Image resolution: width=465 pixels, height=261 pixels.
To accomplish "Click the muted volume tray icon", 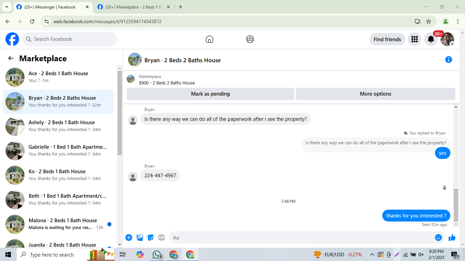I will click(421, 255).
